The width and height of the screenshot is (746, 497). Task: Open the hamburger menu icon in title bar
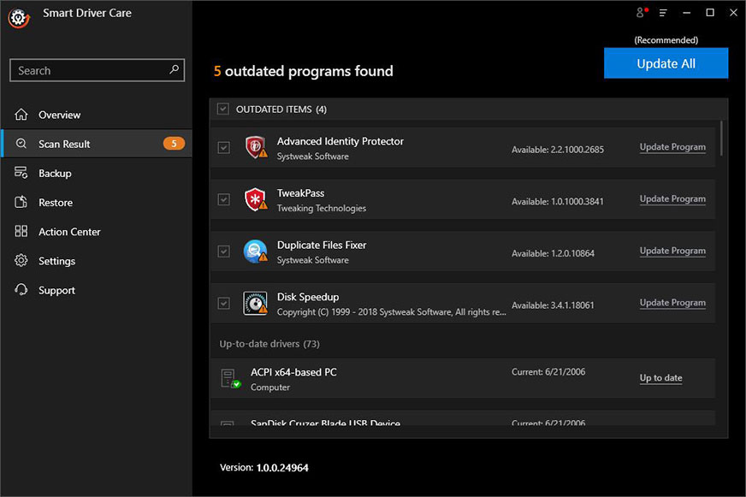point(663,13)
